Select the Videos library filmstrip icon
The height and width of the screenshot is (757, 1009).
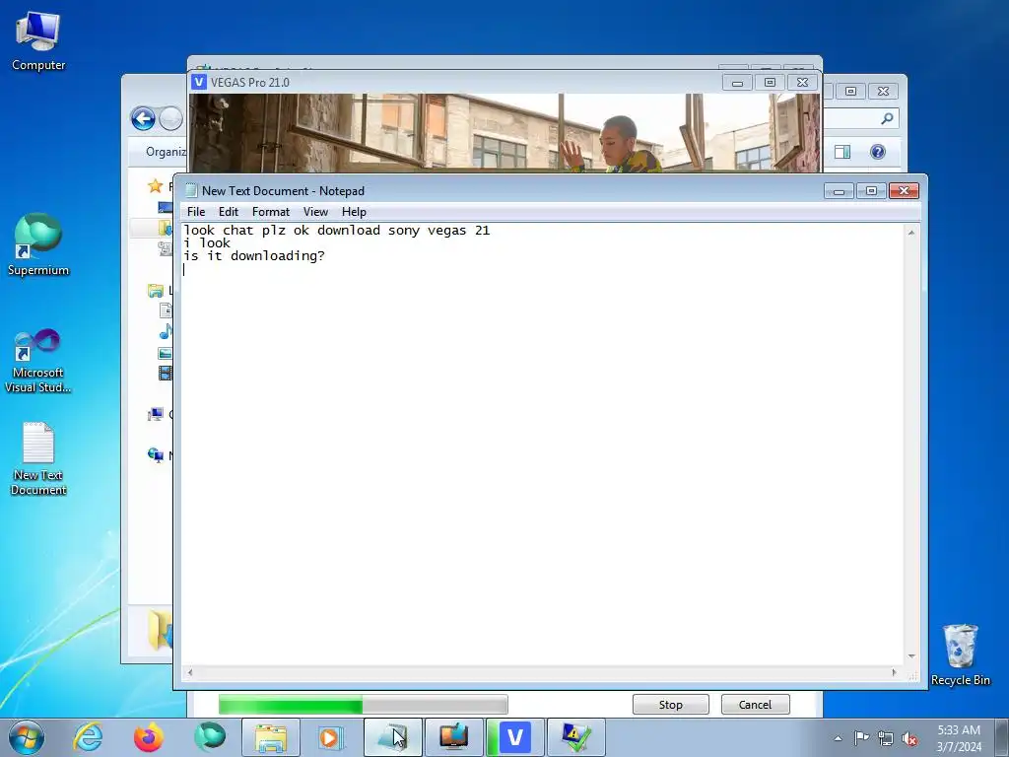[166, 373]
